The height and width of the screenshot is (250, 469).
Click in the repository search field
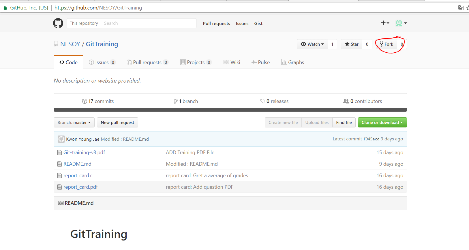[149, 23]
